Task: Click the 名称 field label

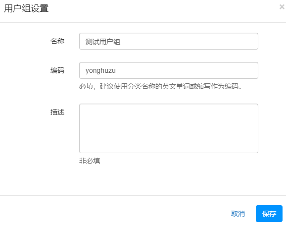Action: pos(57,41)
